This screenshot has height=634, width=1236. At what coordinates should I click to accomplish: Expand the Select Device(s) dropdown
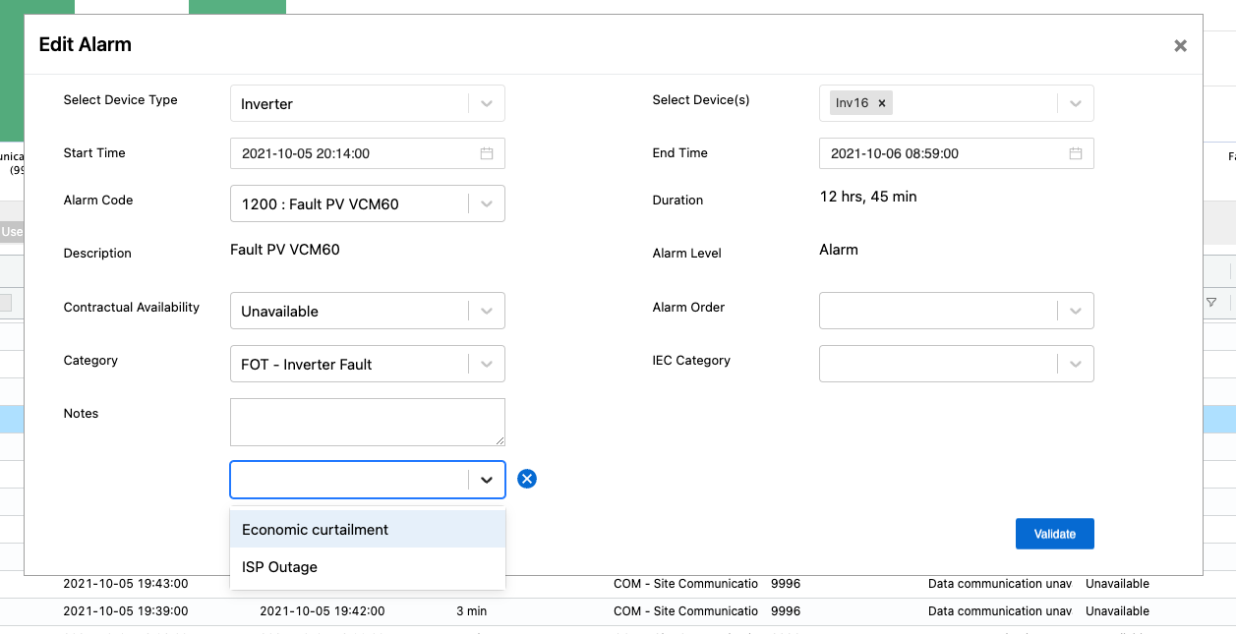[1076, 103]
